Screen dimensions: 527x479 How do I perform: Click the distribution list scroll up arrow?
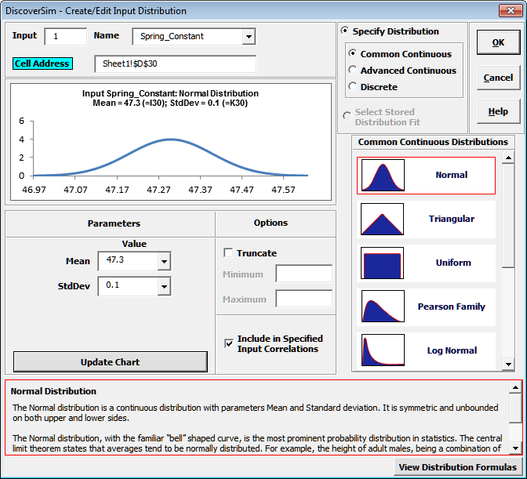click(x=508, y=158)
